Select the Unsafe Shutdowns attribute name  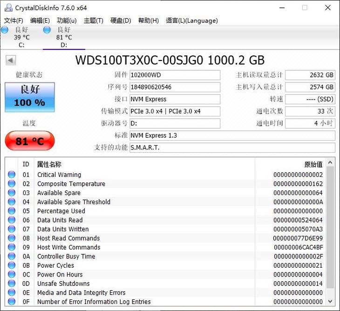(63, 284)
